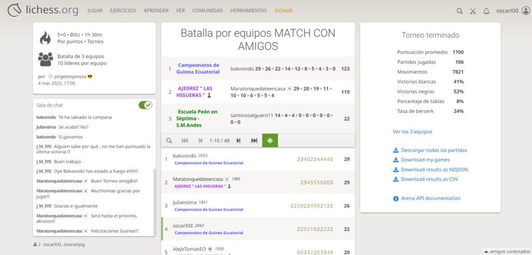The image size is (532, 255).
Task: Click green jump-to-my-rank target button
Action: click(x=270, y=140)
